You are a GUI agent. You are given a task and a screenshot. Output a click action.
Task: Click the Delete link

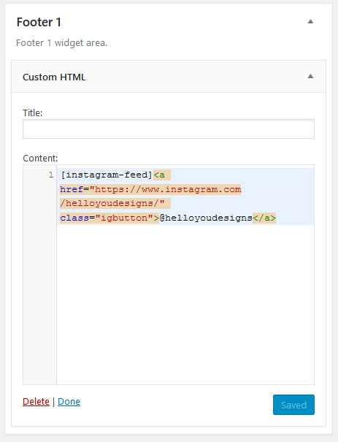[36, 401]
